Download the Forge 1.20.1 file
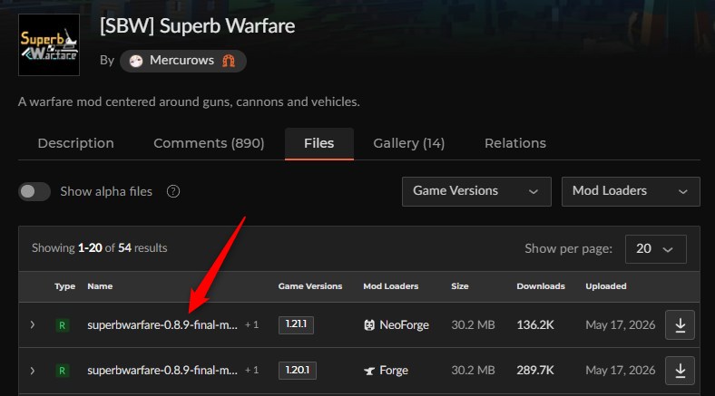The image size is (715, 396). 680,371
